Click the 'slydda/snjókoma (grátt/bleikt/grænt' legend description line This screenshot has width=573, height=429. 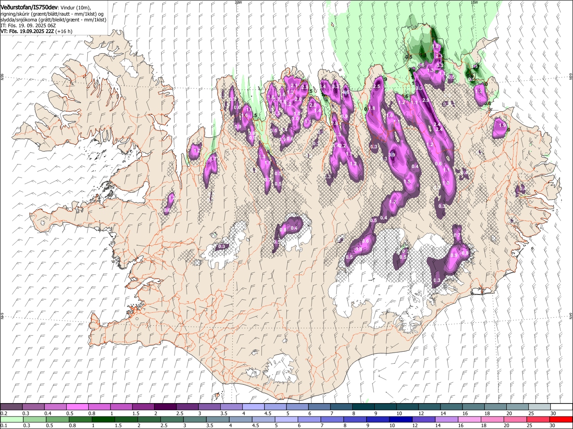click(x=53, y=20)
